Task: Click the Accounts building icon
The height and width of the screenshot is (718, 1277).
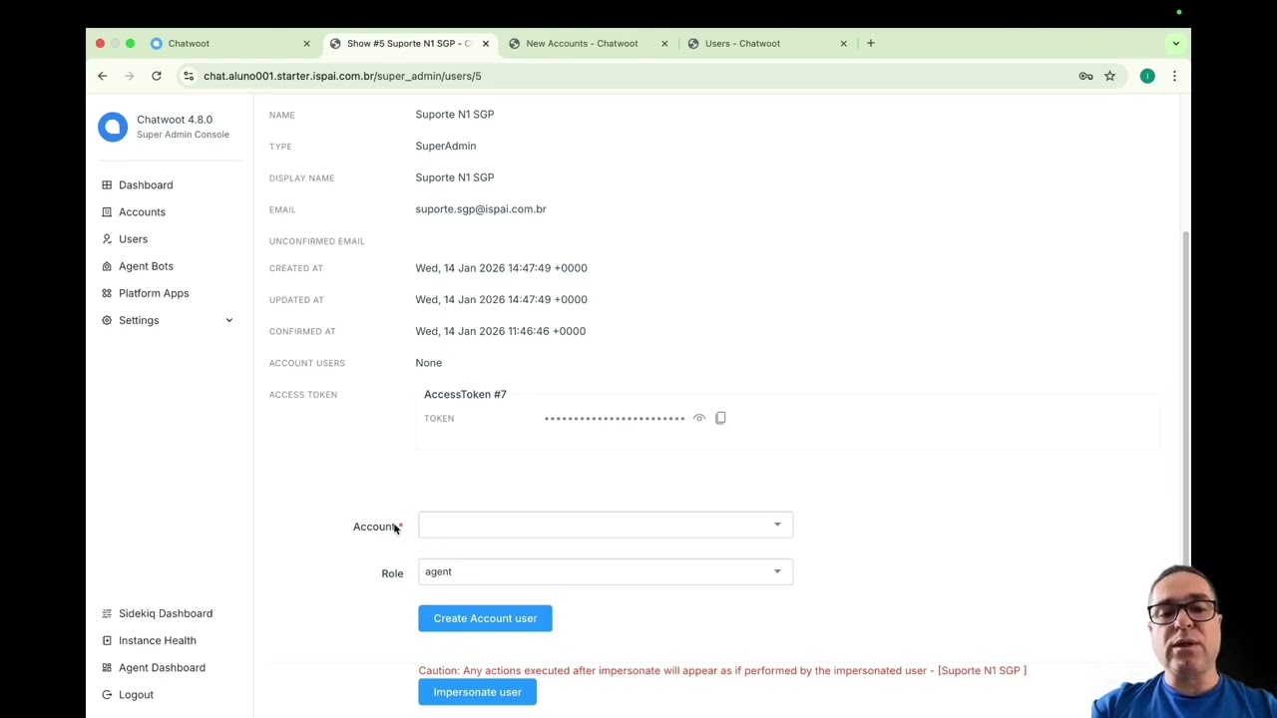Action: coord(107,211)
